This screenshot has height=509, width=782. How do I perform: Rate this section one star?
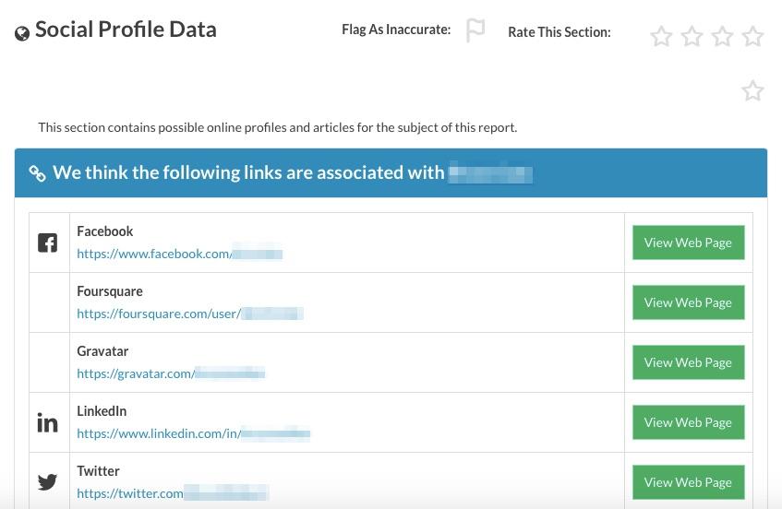point(661,37)
